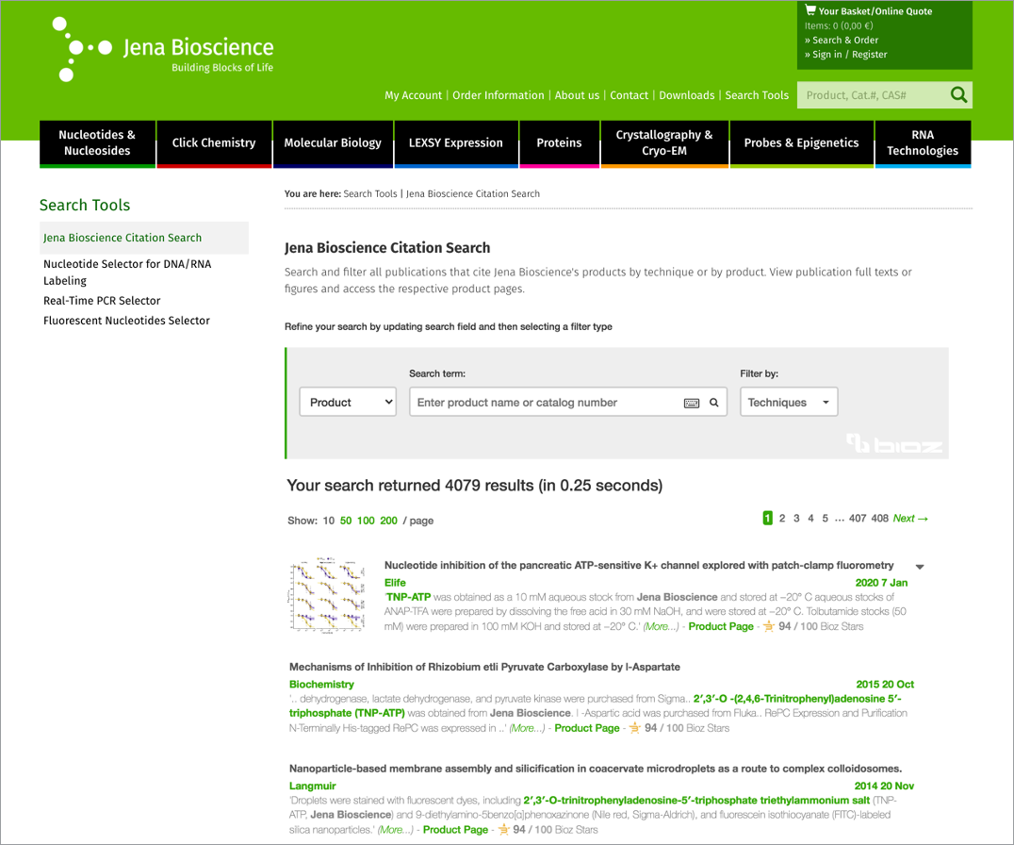Open Product Page in Langmuir result
Viewport: 1014px width, 845px height.
(455, 830)
